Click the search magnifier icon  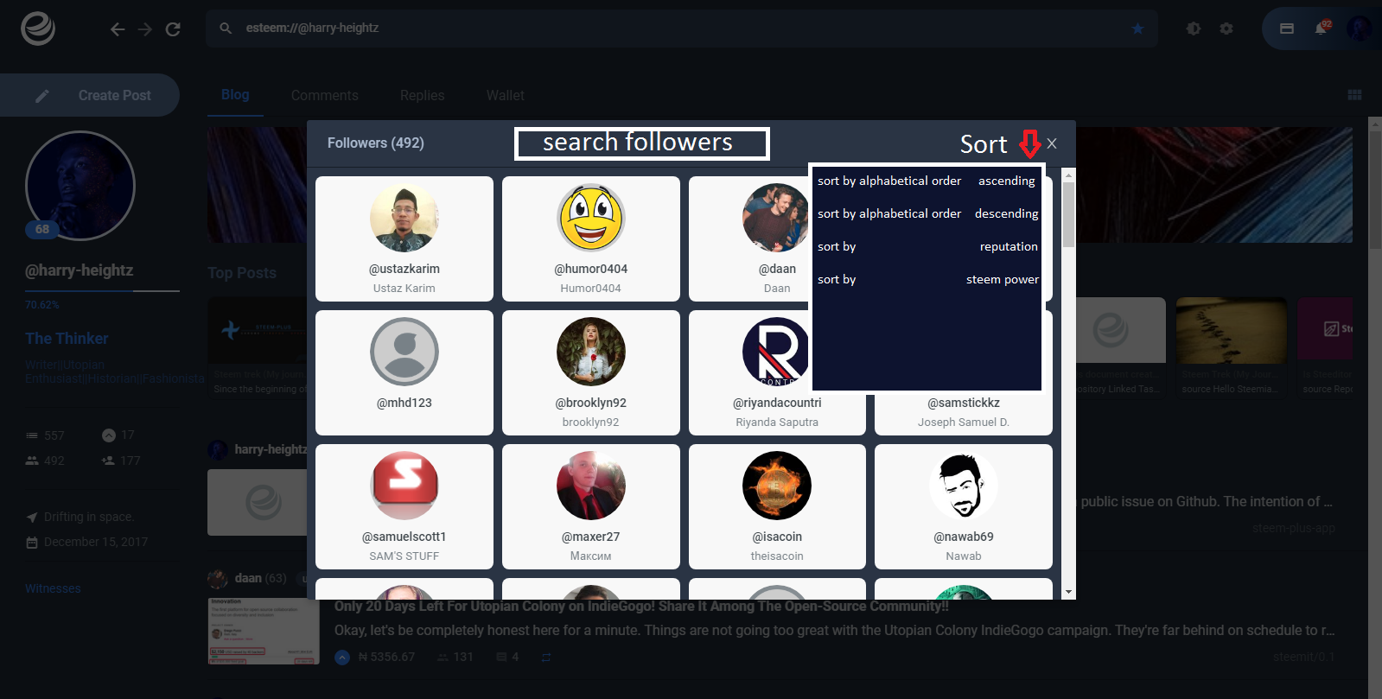click(x=226, y=29)
